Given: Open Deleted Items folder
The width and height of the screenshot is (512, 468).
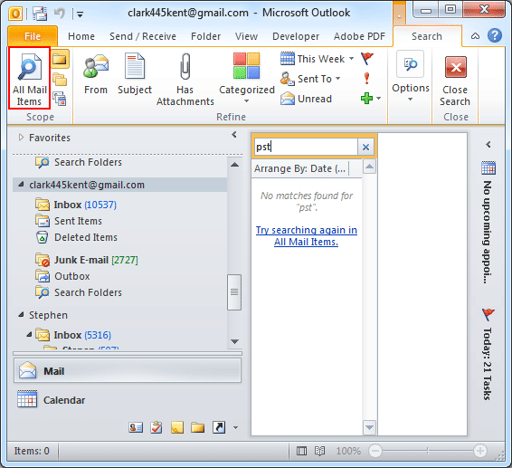Looking at the screenshot, I should tap(76, 237).
